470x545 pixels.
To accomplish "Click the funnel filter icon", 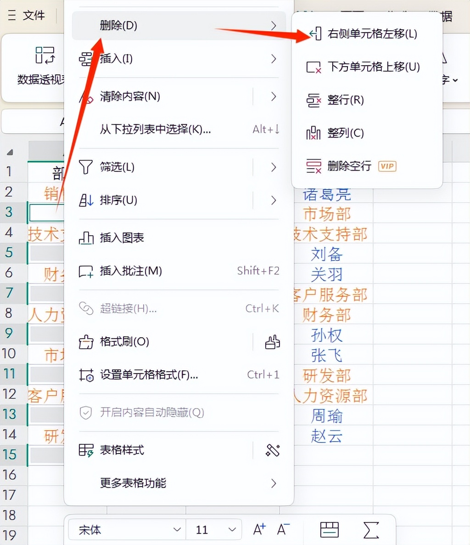I will click(86, 167).
